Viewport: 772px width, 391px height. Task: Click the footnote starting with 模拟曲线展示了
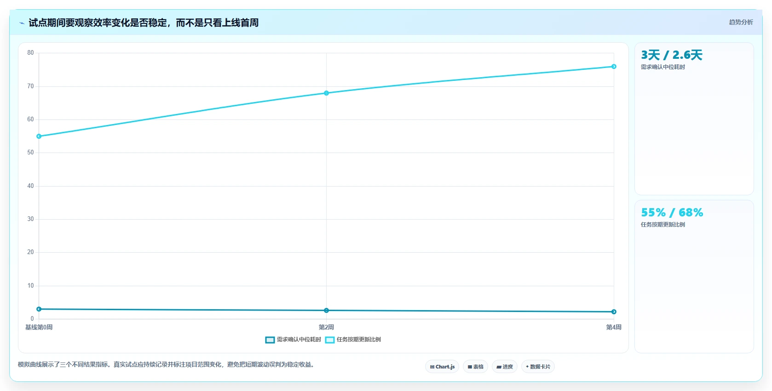pos(166,365)
